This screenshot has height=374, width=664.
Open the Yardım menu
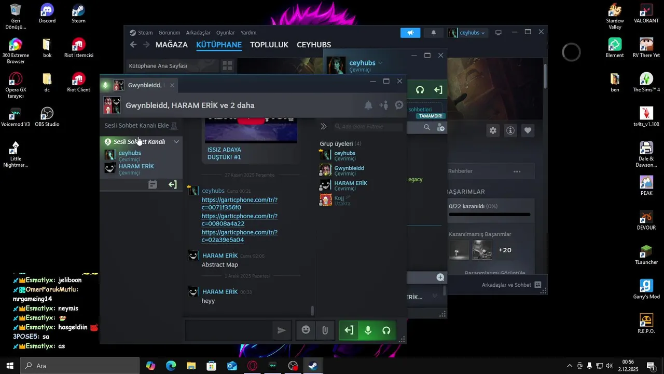coord(248,33)
